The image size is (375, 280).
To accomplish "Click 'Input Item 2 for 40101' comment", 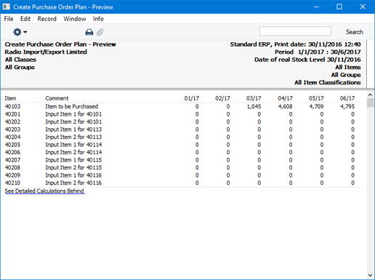I will click(73, 121).
